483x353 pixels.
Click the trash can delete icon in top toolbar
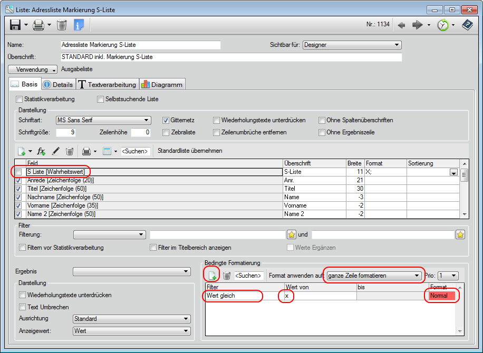point(62,25)
